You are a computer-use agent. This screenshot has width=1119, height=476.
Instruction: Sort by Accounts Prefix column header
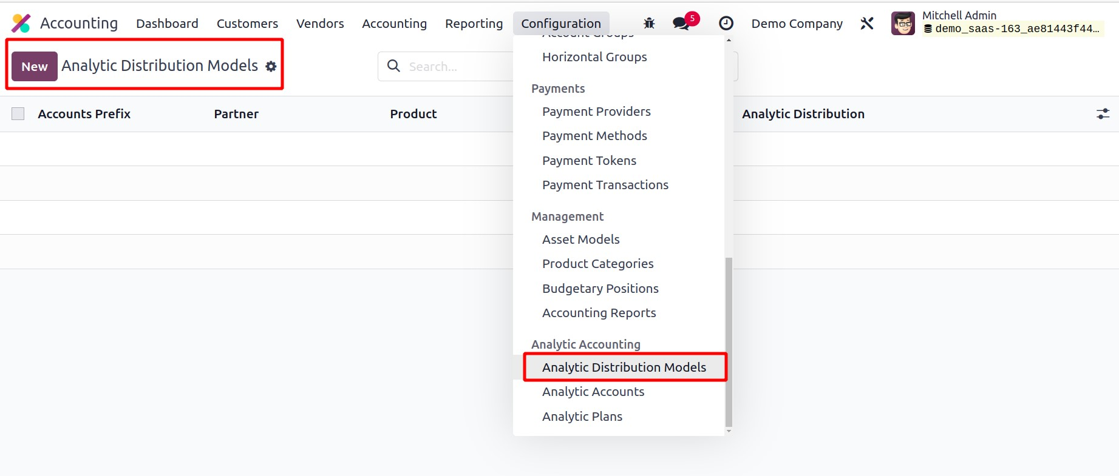pyautogui.click(x=84, y=114)
